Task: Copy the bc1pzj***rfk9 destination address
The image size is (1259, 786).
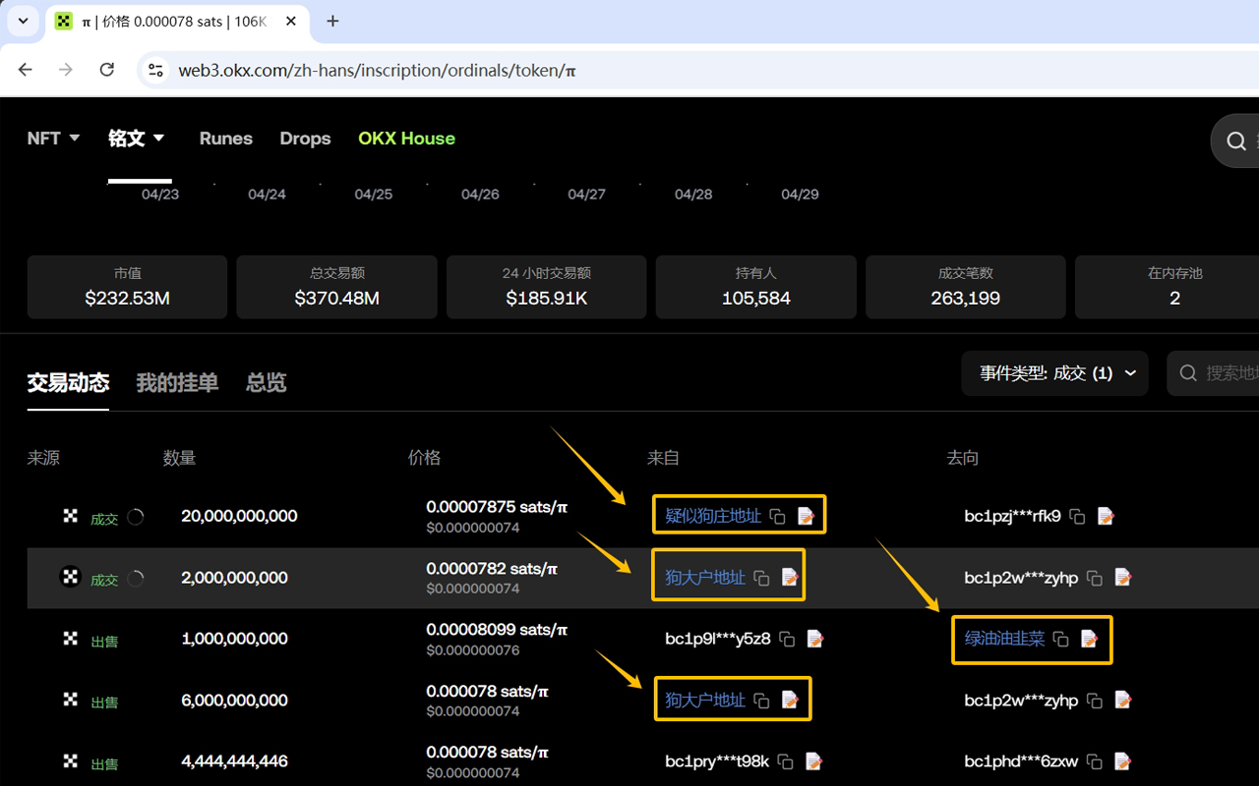Action: pos(1078,516)
